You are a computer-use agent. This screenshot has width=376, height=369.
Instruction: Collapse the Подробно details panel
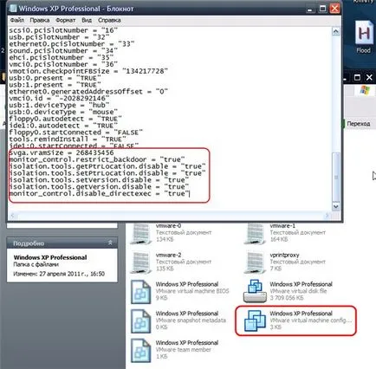click(110, 243)
